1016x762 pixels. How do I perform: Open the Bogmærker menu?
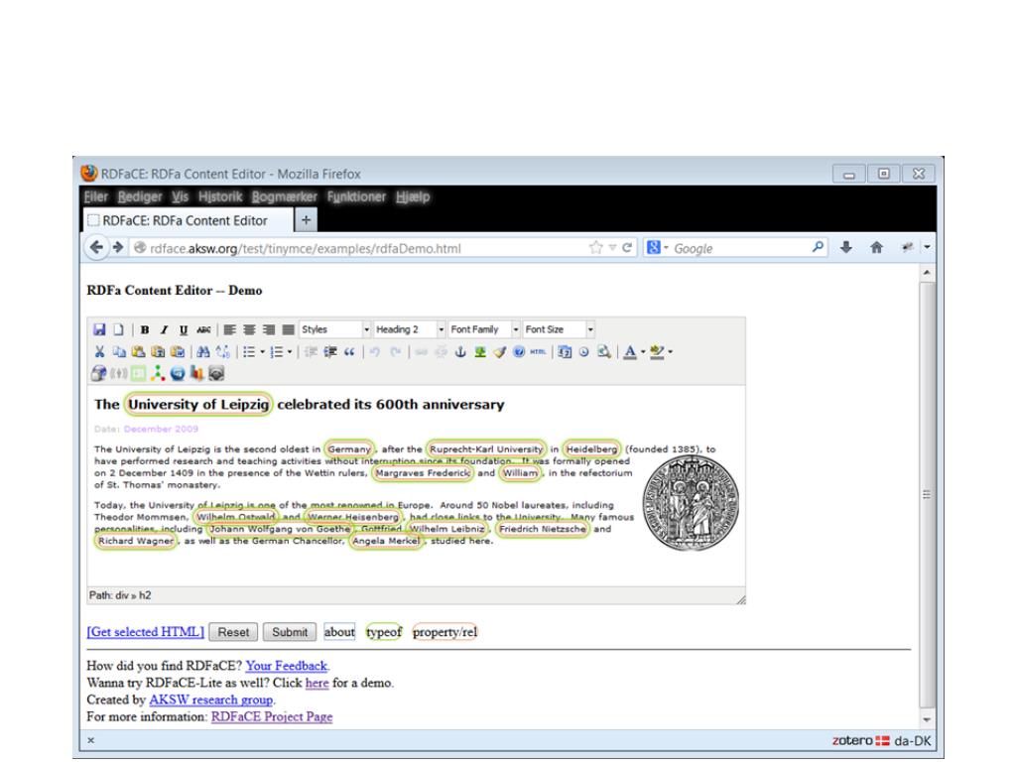click(285, 197)
